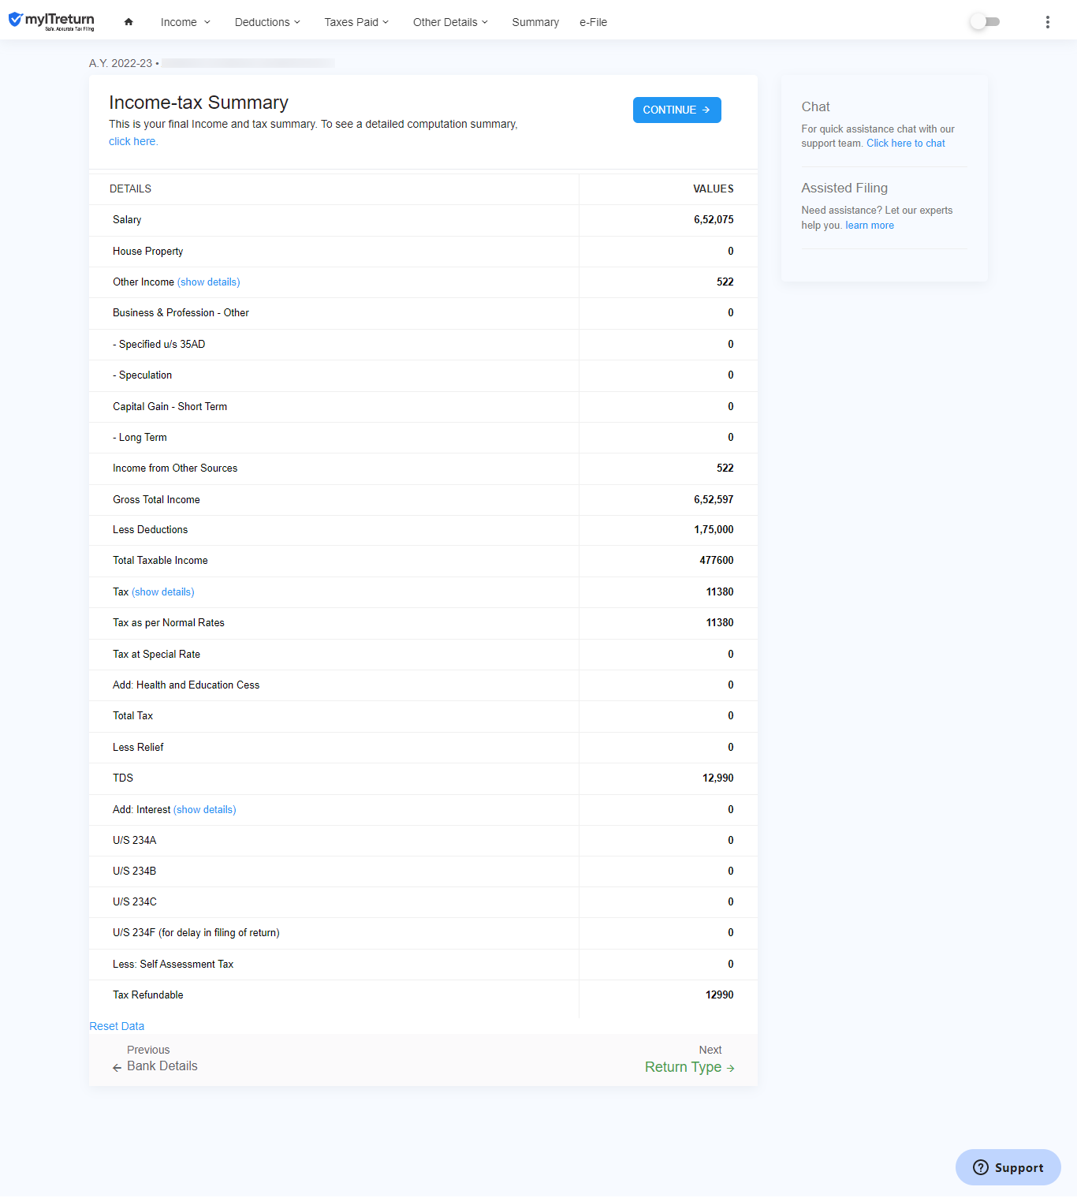1077x1198 pixels.
Task: Show details for Add: Interest
Action: click(204, 809)
